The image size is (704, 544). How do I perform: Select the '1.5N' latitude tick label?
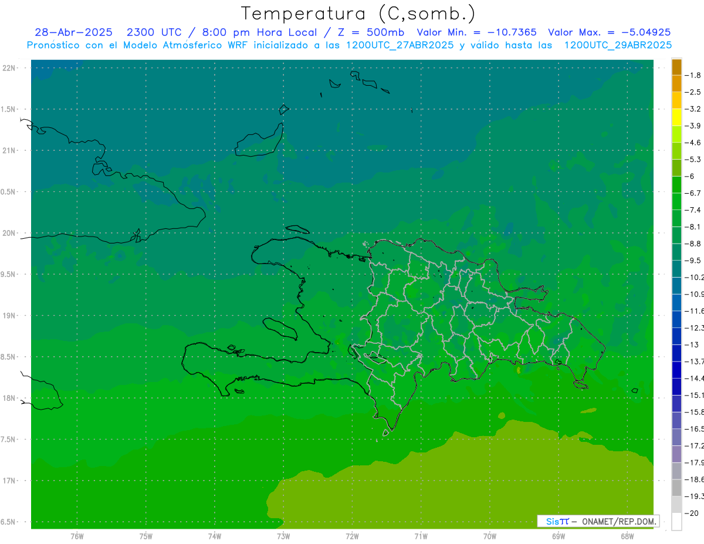9,109
